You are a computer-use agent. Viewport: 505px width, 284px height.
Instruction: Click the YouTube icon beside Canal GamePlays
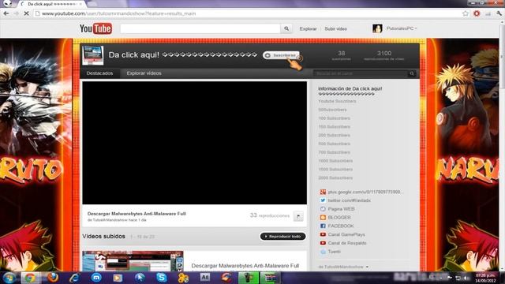click(323, 234)
